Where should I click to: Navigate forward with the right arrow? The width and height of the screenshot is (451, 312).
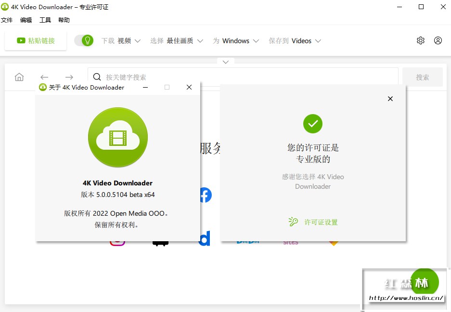69,77
